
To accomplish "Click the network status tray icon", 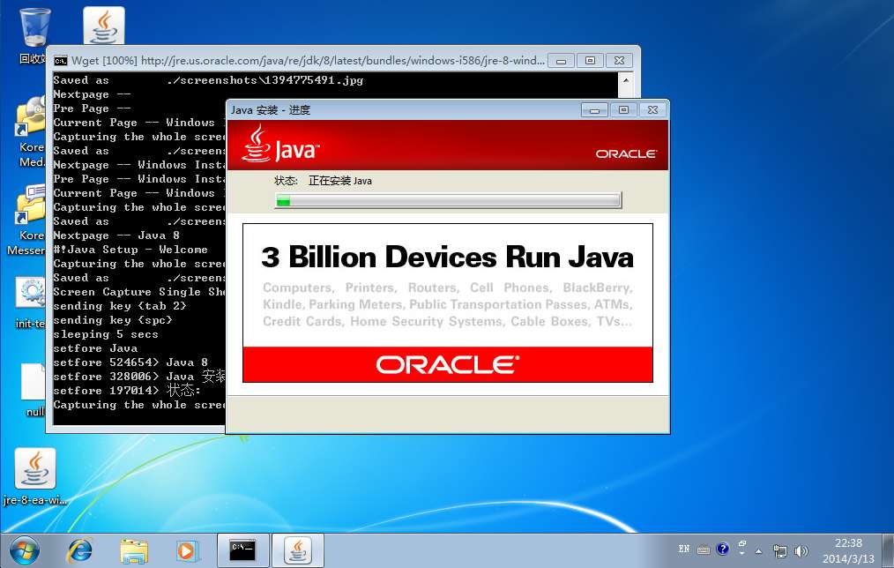I will (780, 550).
